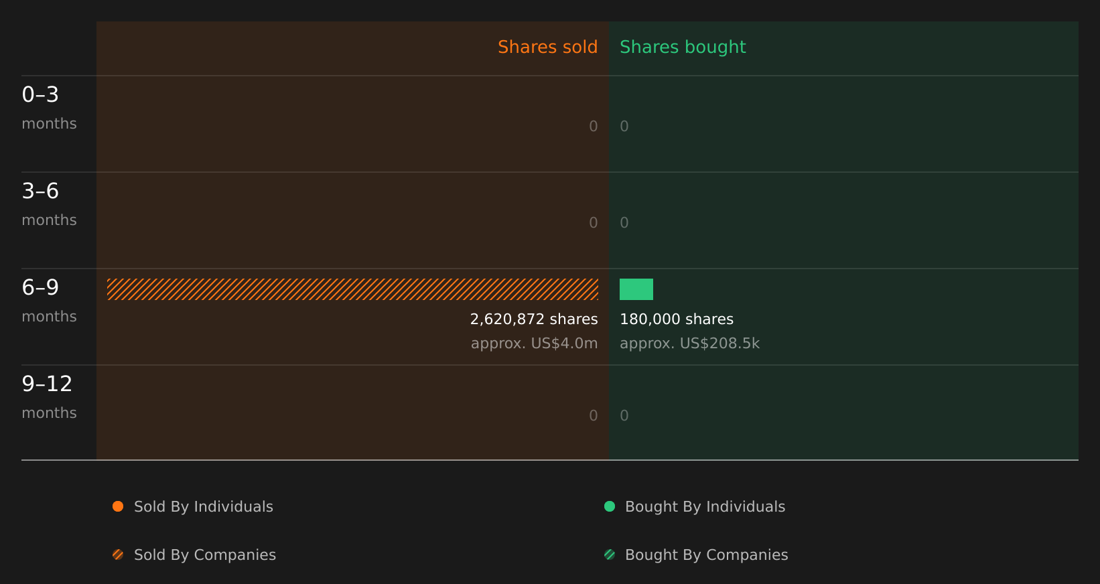
Task: Click the sold 0 value in 3–6 months row
Action: click(594, 223)
